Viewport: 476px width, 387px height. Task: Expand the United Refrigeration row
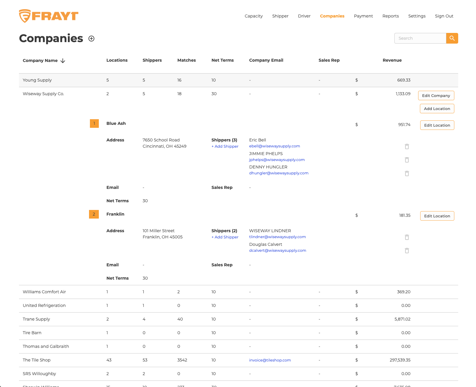pos(238,305)
